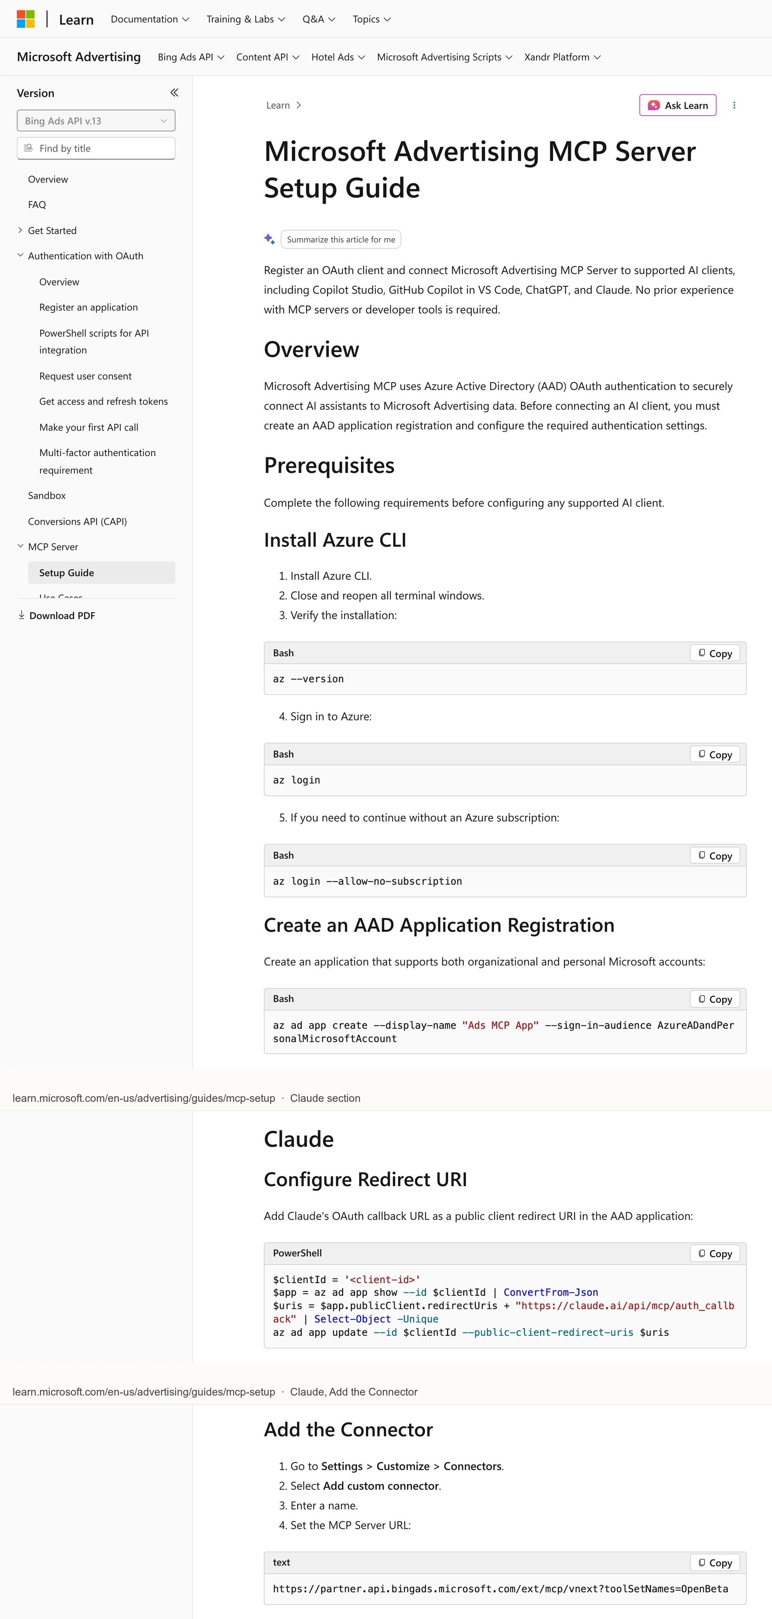This screenshot has height=1619, width=772.
Task: Copy the az ad app create command
Action: [715, 999]
